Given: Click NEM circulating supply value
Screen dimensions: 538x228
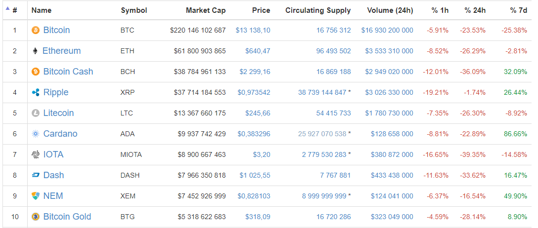Looking at the screenshot, I should [x=324, y=196].
